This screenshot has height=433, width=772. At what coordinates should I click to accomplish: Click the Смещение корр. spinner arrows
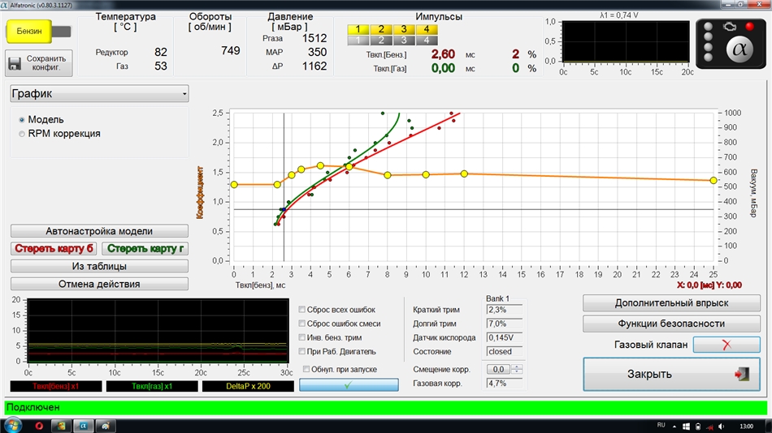pyautogui.click(x=517, y=369)
